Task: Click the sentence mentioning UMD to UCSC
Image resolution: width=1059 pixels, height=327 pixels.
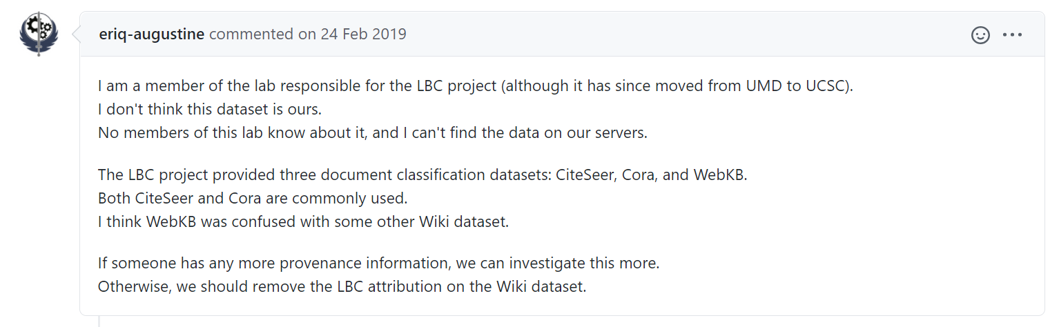Action: pos(476,87)
